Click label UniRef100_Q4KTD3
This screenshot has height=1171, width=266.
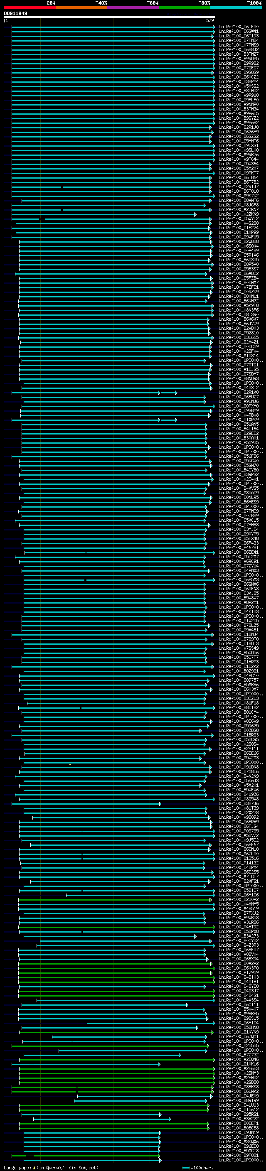coord(239,612)
